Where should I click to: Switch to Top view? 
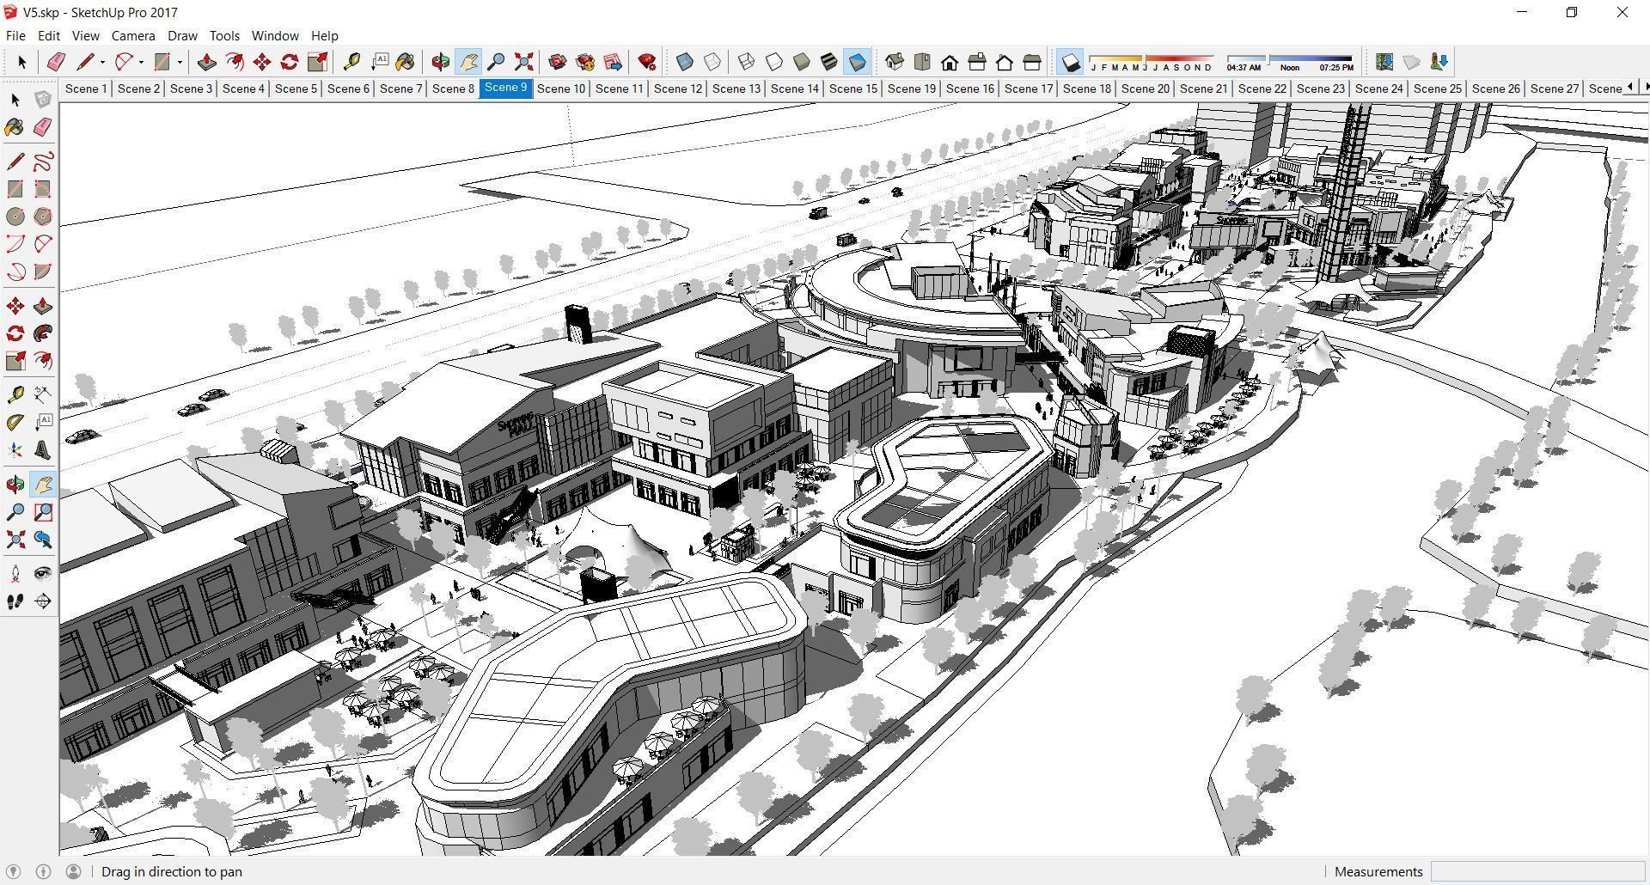922,62
